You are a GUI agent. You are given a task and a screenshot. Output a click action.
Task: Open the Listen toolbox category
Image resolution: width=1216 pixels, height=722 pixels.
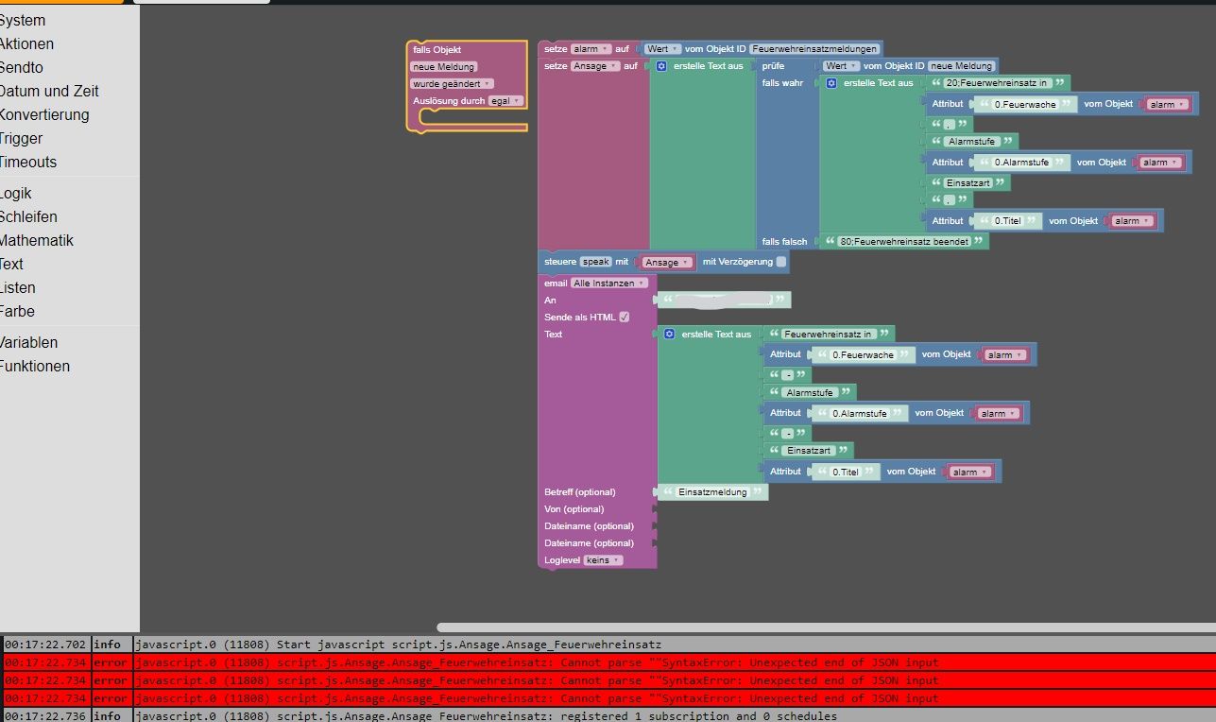[x=18, y=287]
